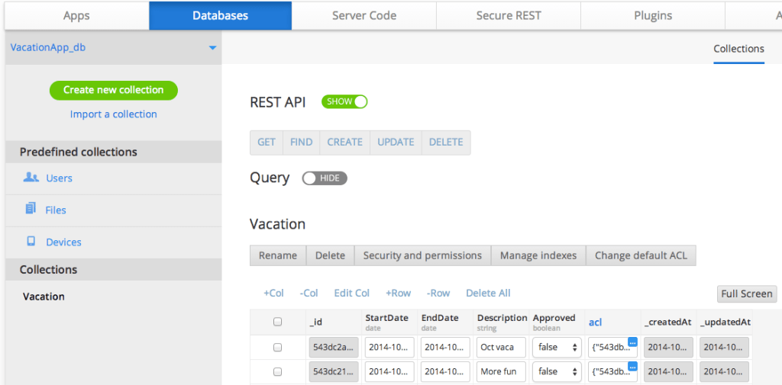The height and width of the screenshot is (385, 782).
Task: Open acl editor dots in Oct vaca row
Action: (x=632, y=342)
